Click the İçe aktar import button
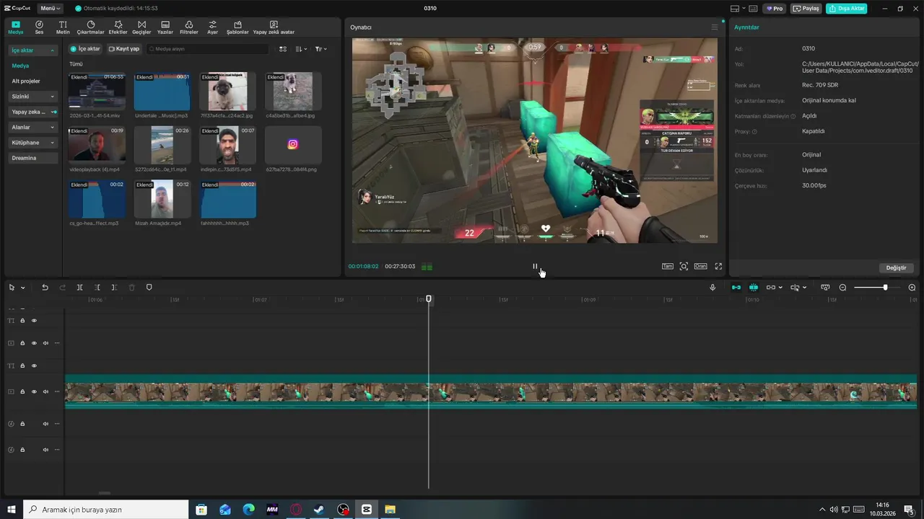The height and width of the screenshot is (519, 924). (85, 49)
